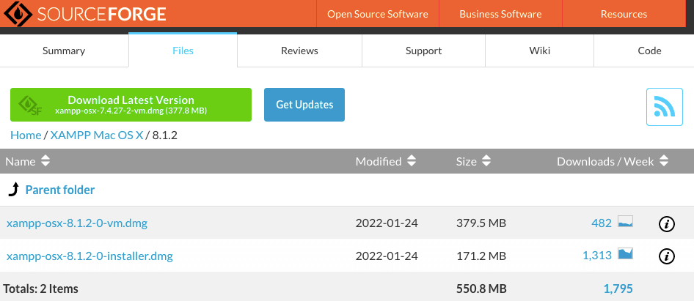
Task: Sort files by Name column arrows
Action: (45, 161)
